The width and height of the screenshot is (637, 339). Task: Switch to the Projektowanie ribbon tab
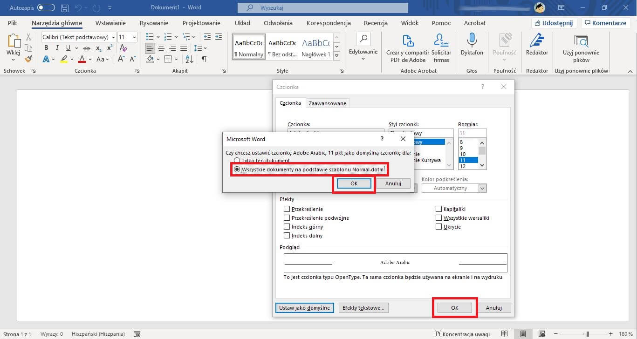201,23
